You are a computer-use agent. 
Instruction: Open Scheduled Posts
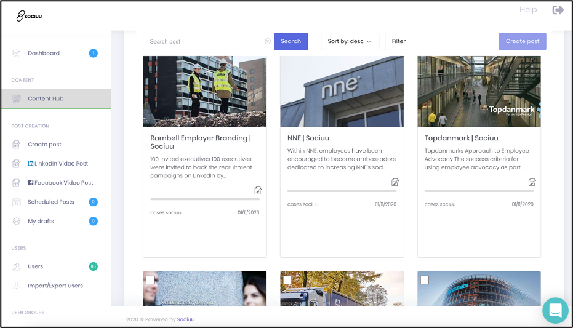[x=51, y=202]
